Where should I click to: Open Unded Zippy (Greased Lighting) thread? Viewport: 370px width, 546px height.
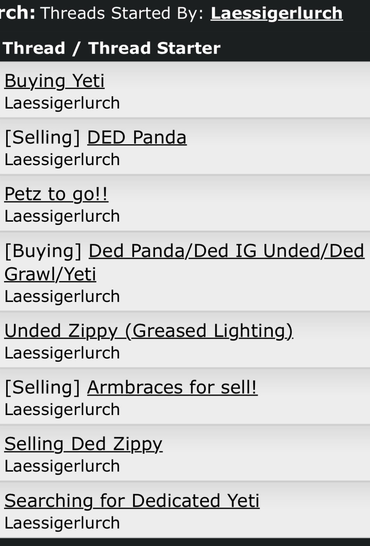pos(149,331)
